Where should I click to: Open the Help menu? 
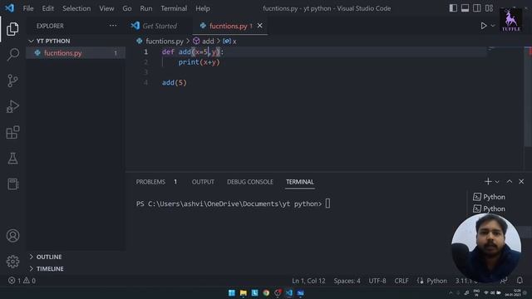(x=203, y=8)
